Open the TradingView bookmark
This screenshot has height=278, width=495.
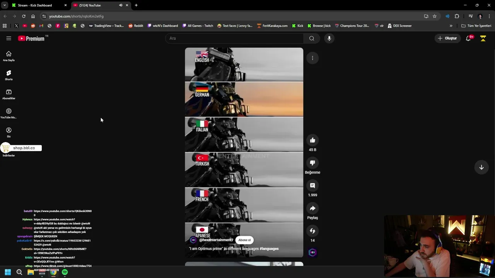click(x=106, y=26)
